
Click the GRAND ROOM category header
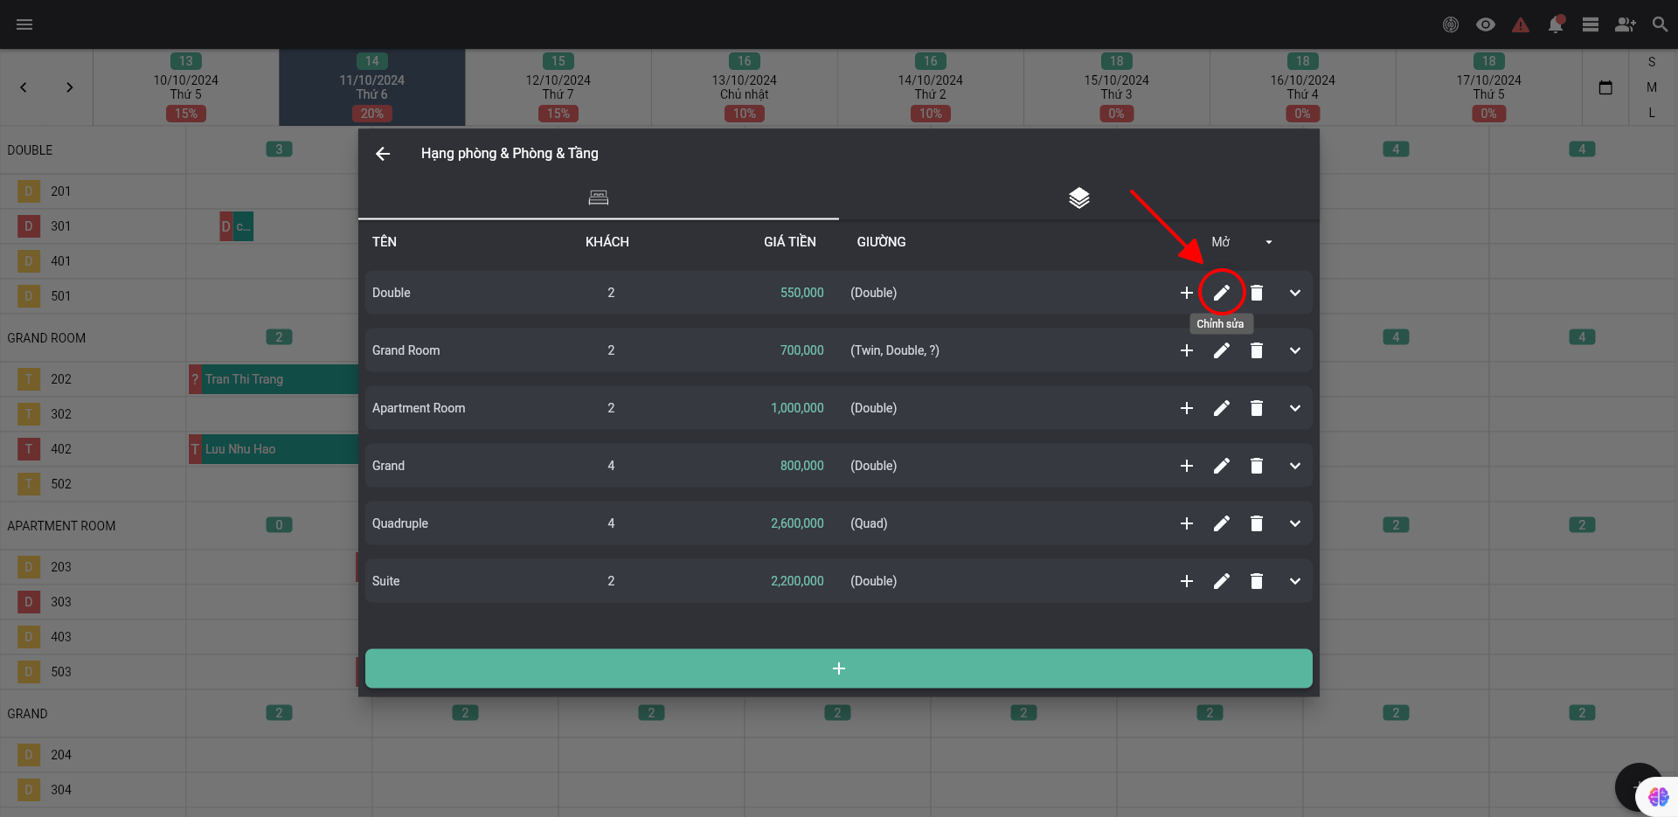click(46, 338)
